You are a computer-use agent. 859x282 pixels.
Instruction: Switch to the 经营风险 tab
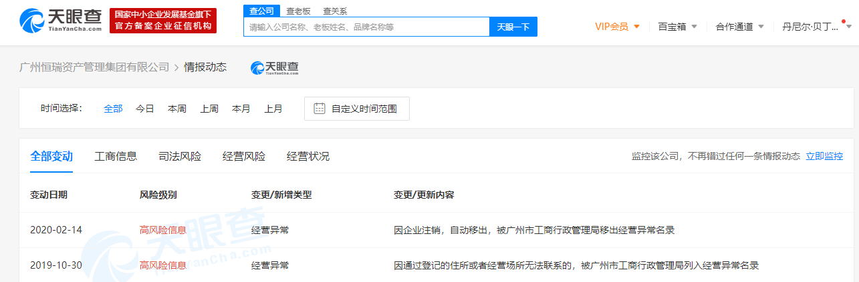pyautogui.click(x=244, y=157)
